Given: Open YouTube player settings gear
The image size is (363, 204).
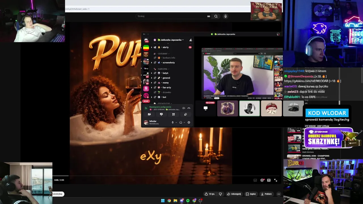Looking at the screenshot, I should pos(262,180).
